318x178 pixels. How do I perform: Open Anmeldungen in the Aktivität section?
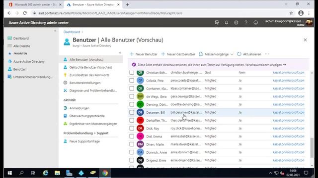click(x=79, y=108)
